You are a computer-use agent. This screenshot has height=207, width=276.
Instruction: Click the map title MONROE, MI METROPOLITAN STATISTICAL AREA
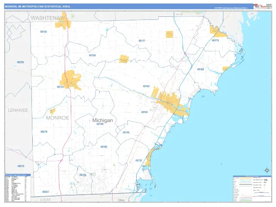click(38, 6)
